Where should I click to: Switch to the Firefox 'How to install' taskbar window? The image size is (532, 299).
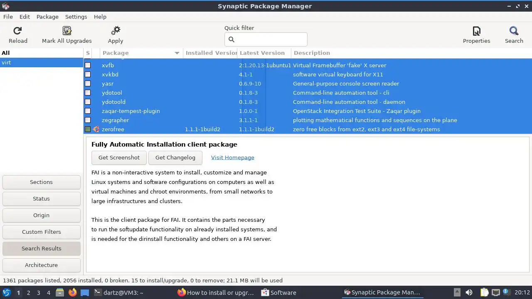tap(216, 292)
